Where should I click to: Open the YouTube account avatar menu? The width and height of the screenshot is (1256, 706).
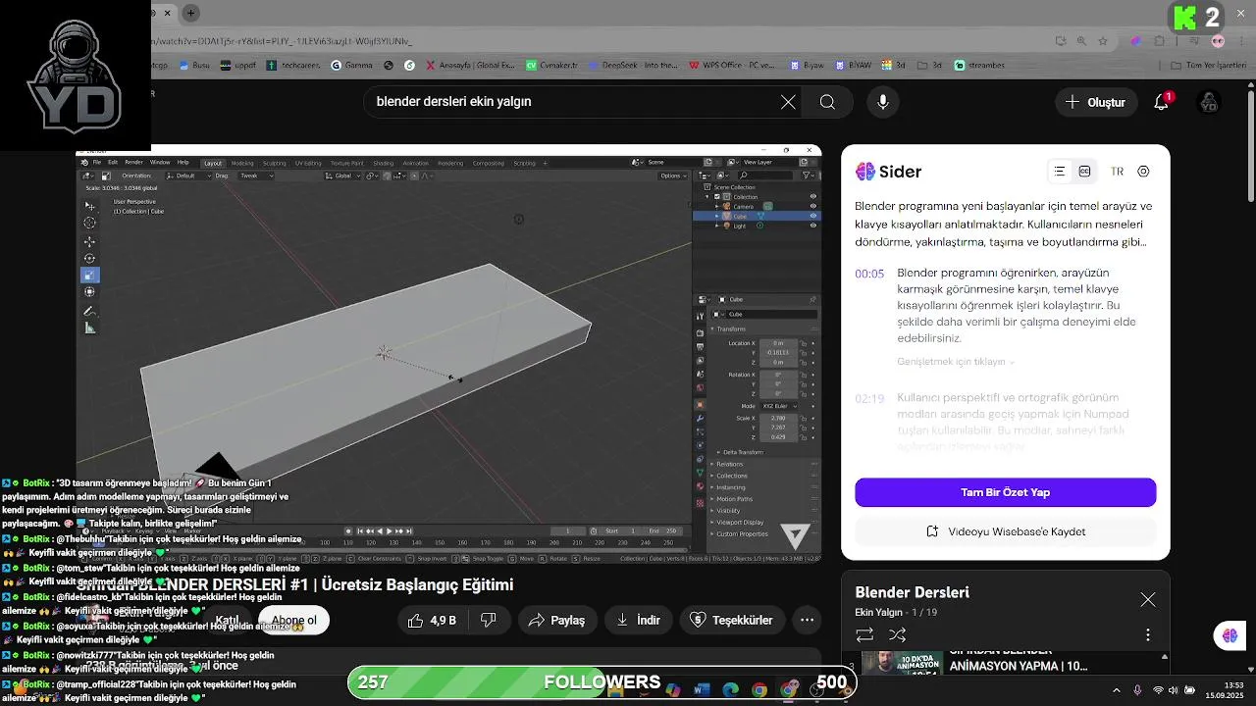click(x=1209, y=102)
